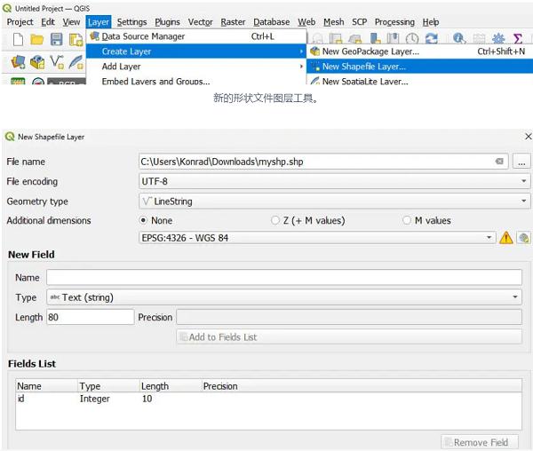Viewport: 533px width, 451px height.
Task: Click the Length field showing 80
Action: pyautogui.click(x=90, y=317)
